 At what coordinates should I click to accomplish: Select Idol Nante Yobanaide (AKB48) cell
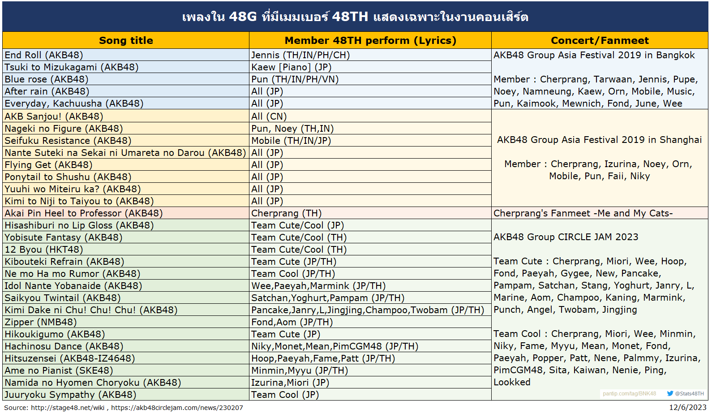pyautogui.click(x=126, y=286)
